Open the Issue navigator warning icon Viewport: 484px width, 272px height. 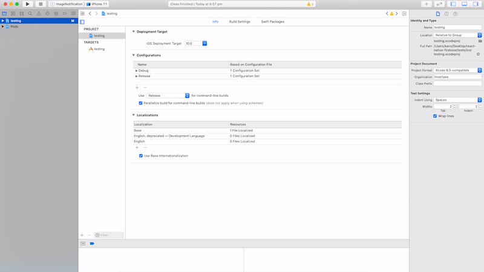pos(39,13)
